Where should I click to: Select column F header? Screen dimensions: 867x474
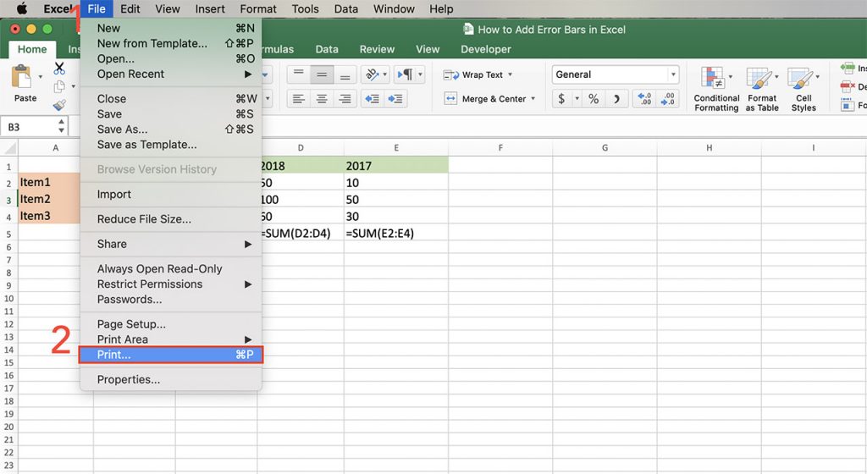[x=500, y=147]
